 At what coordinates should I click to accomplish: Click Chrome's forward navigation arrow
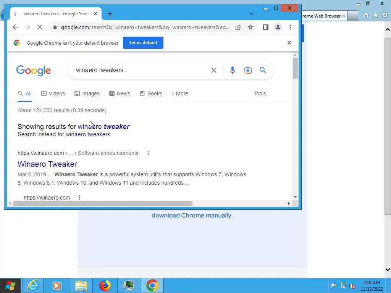[27, 27]
